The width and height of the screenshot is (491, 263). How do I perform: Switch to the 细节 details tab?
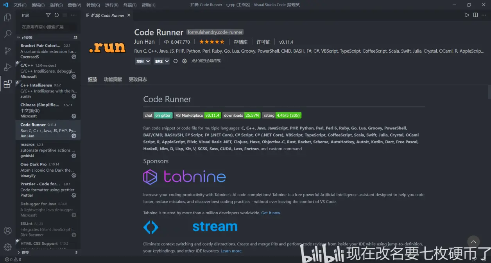tap(92, 79)
